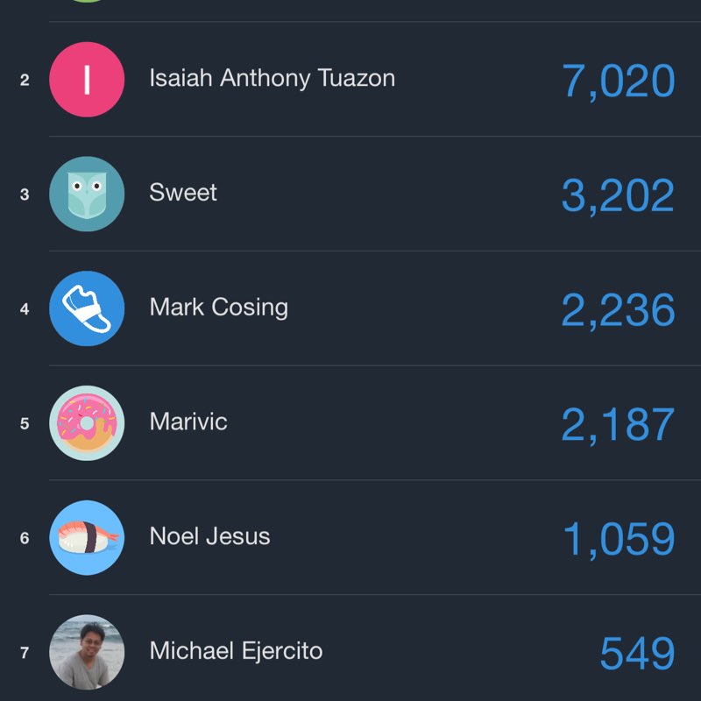Tap the 2,187 step count
The image size is (701, 701).
[x=618, y=425]
